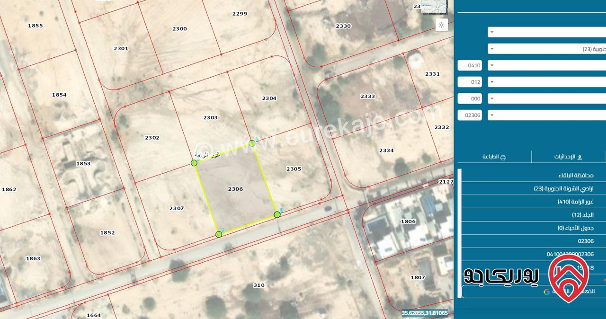Click parcel 1853 on the map
The width and height of the screenshot is (606, 319).
click(x=83, y=164)
